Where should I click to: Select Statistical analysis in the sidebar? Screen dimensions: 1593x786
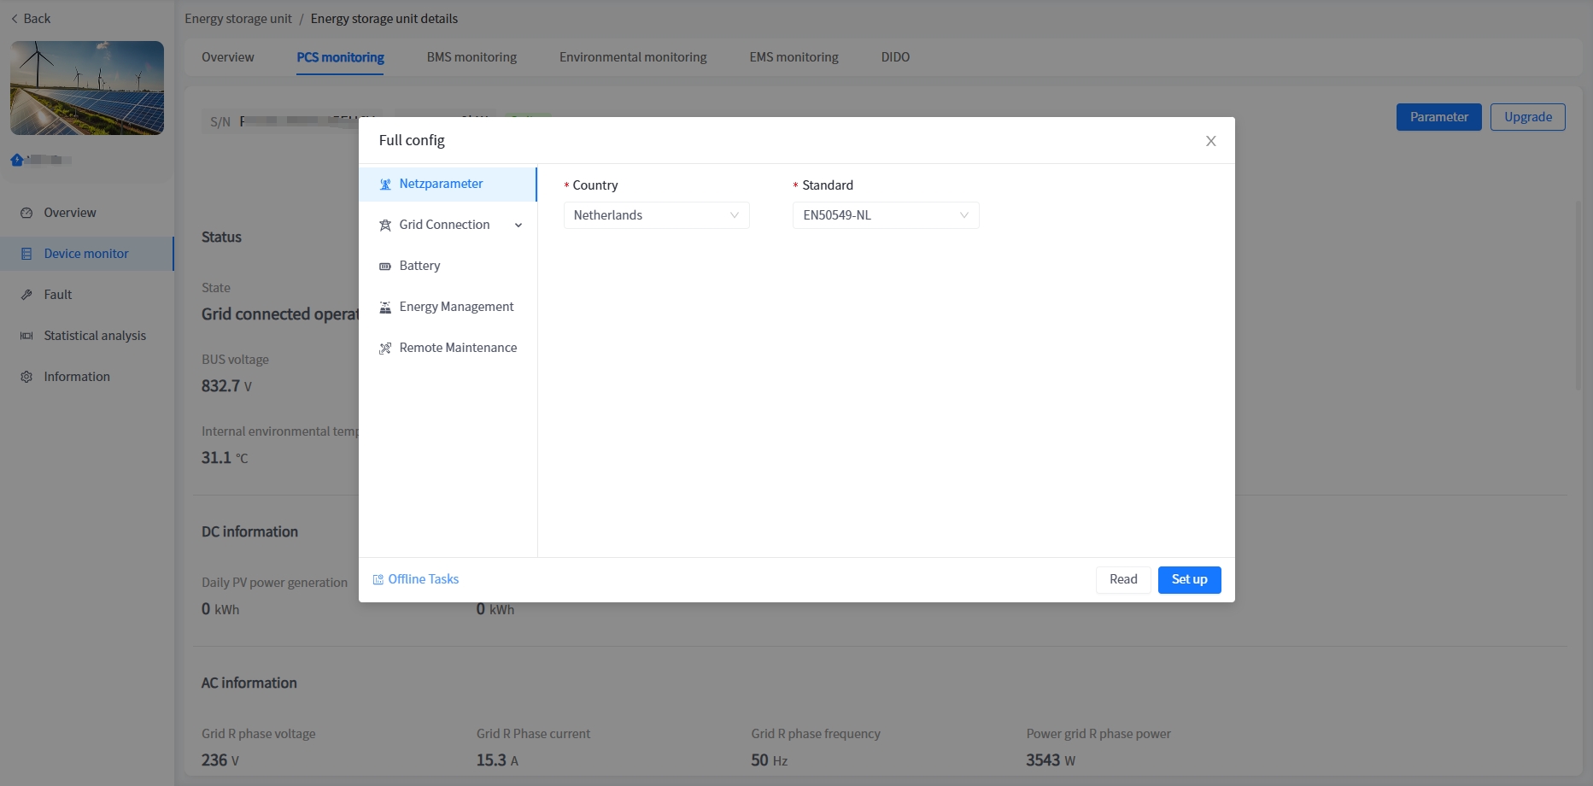pyautogui.click(x=95, y=336)
